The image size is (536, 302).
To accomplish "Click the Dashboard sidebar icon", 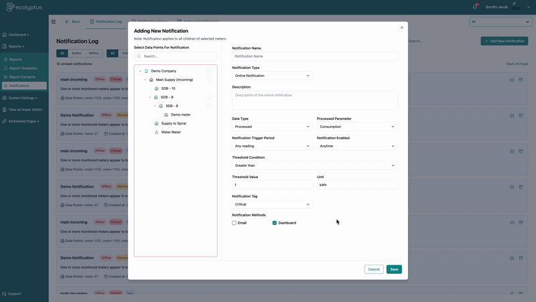I will (5, 35).
